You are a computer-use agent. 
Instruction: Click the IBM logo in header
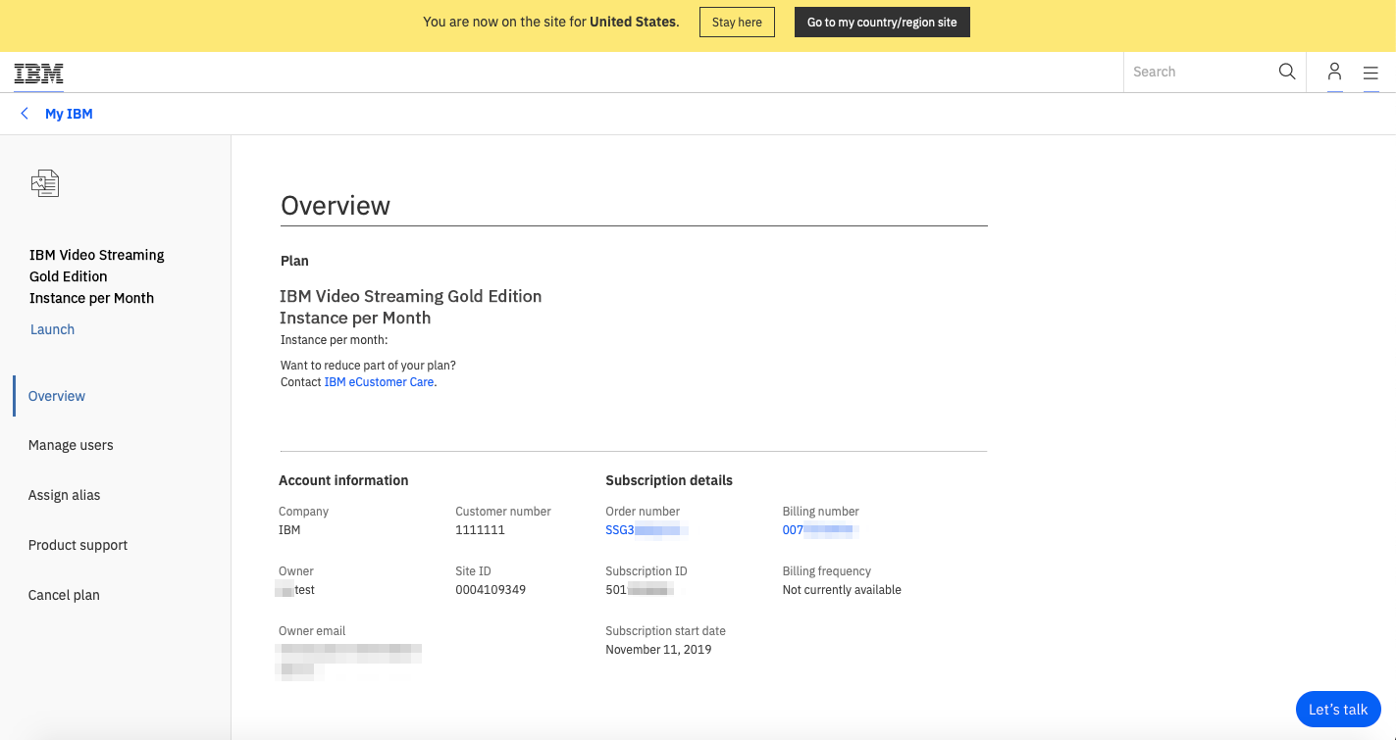click(39, 73)
